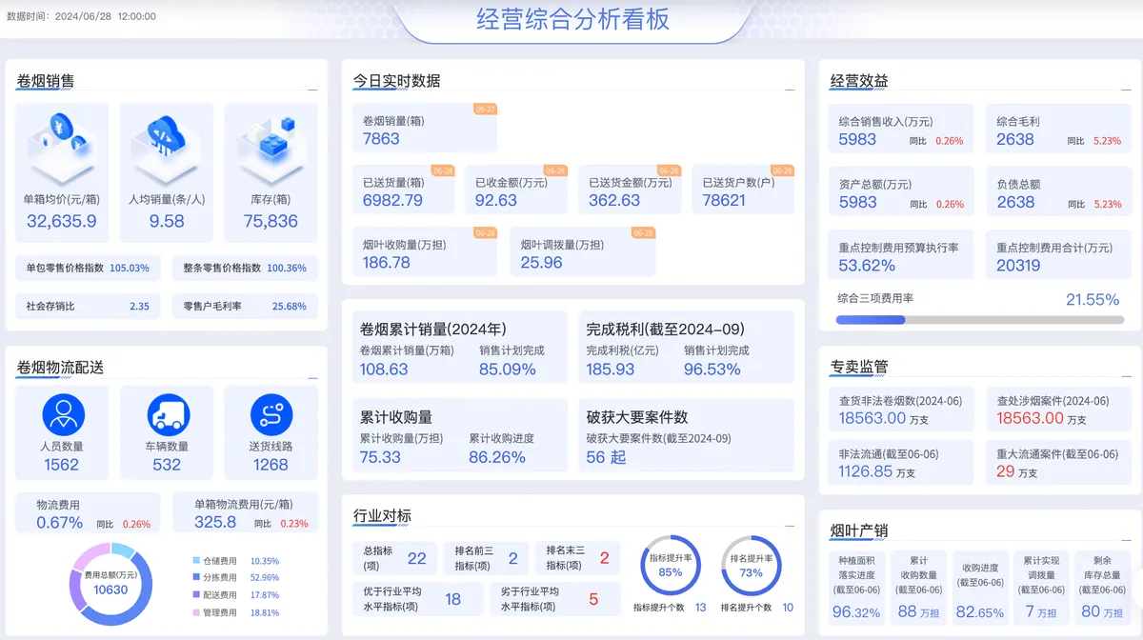
Task: Click the 06-28 tag on 已送货金额
Action: (x=670, y=170)
